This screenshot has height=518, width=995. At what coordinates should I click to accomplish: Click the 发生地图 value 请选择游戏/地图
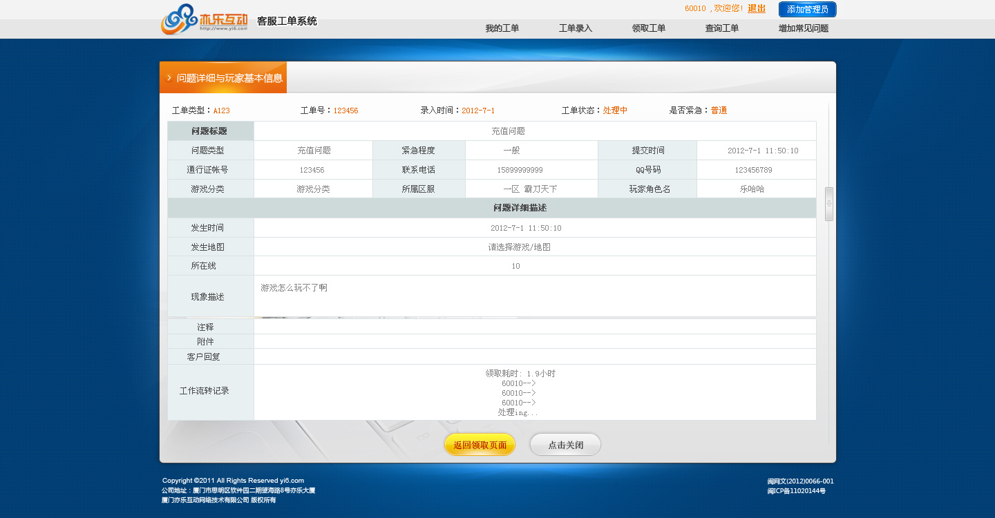click(519, 247)
